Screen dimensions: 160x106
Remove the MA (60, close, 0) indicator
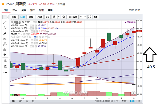(x=36, y=25)
